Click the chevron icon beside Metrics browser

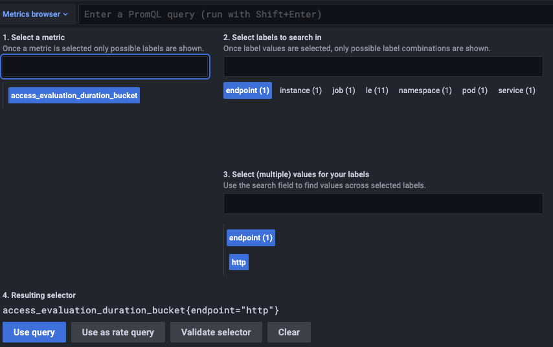coord(65,14)
